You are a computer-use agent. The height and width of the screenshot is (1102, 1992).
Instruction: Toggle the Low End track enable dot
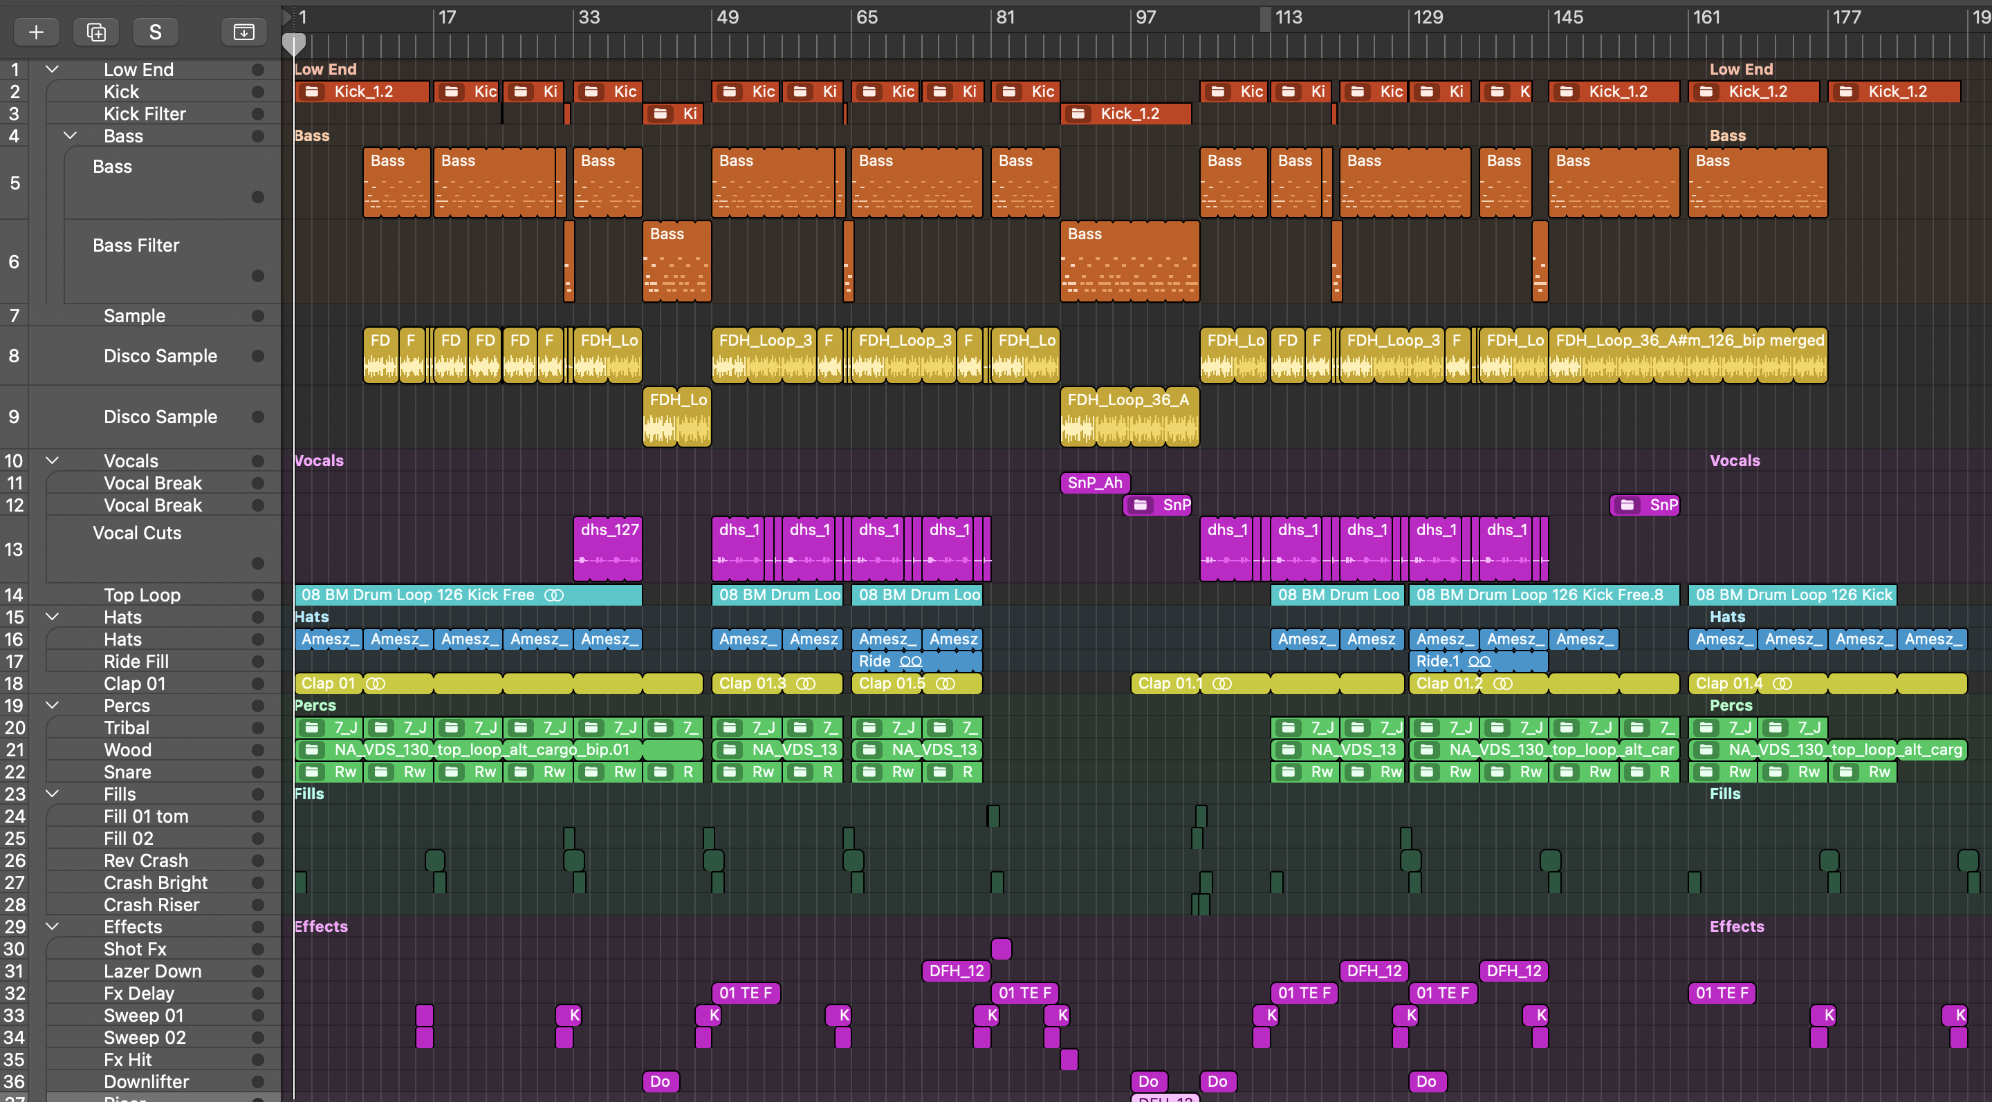click(x=257, y=70)
